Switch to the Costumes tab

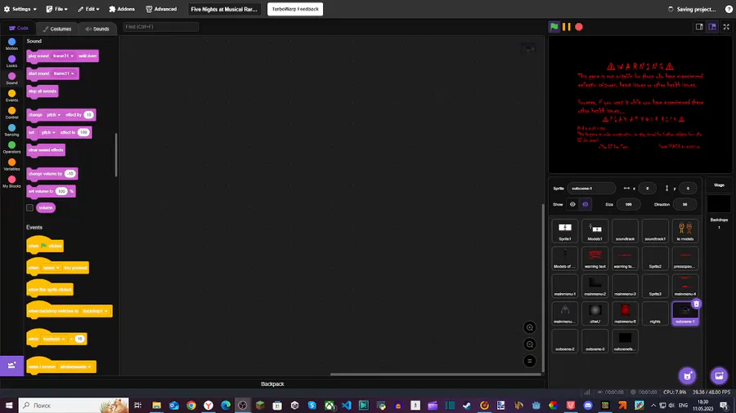click(x=56, y=29)
